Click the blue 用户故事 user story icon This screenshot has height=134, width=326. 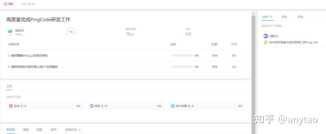coord(173,106)
